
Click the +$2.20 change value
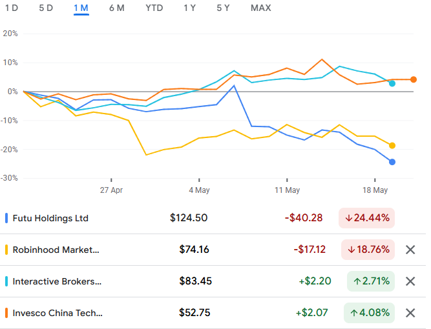tap(315, 281)
